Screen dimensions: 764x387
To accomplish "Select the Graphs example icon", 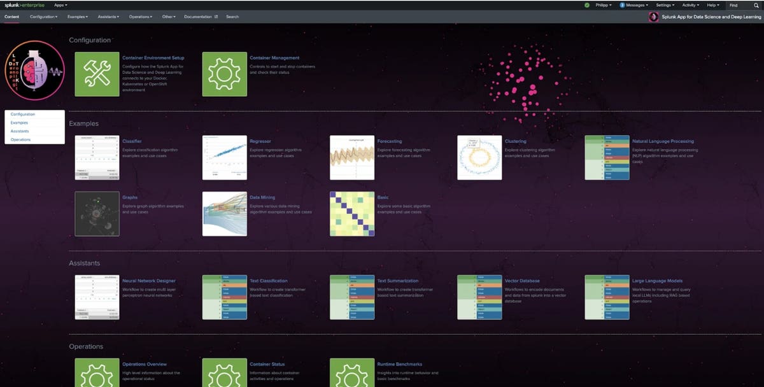I will click(97, 213).
